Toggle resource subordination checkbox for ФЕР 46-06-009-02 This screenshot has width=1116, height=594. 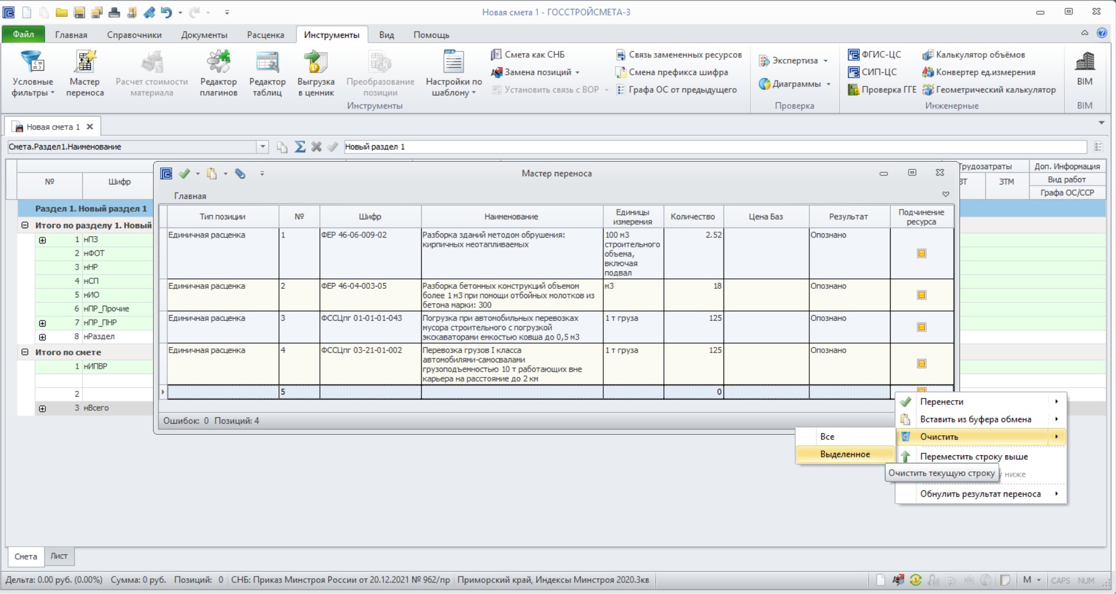tap(922, 253)
